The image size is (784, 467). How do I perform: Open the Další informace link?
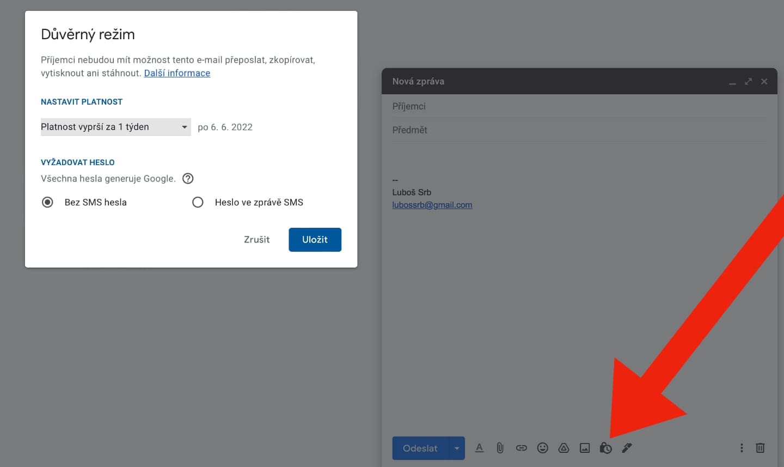[x=177, y=73]
